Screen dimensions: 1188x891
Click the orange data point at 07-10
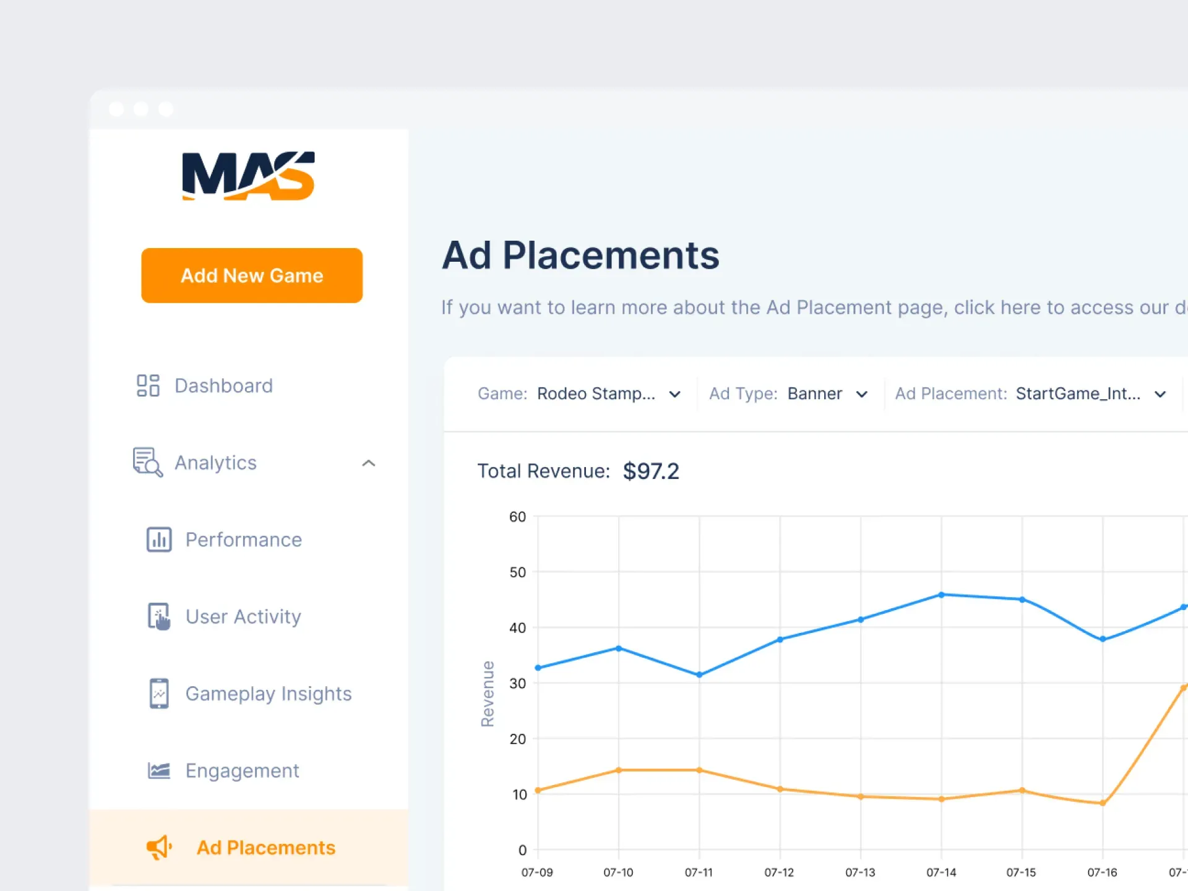[619, 770]
